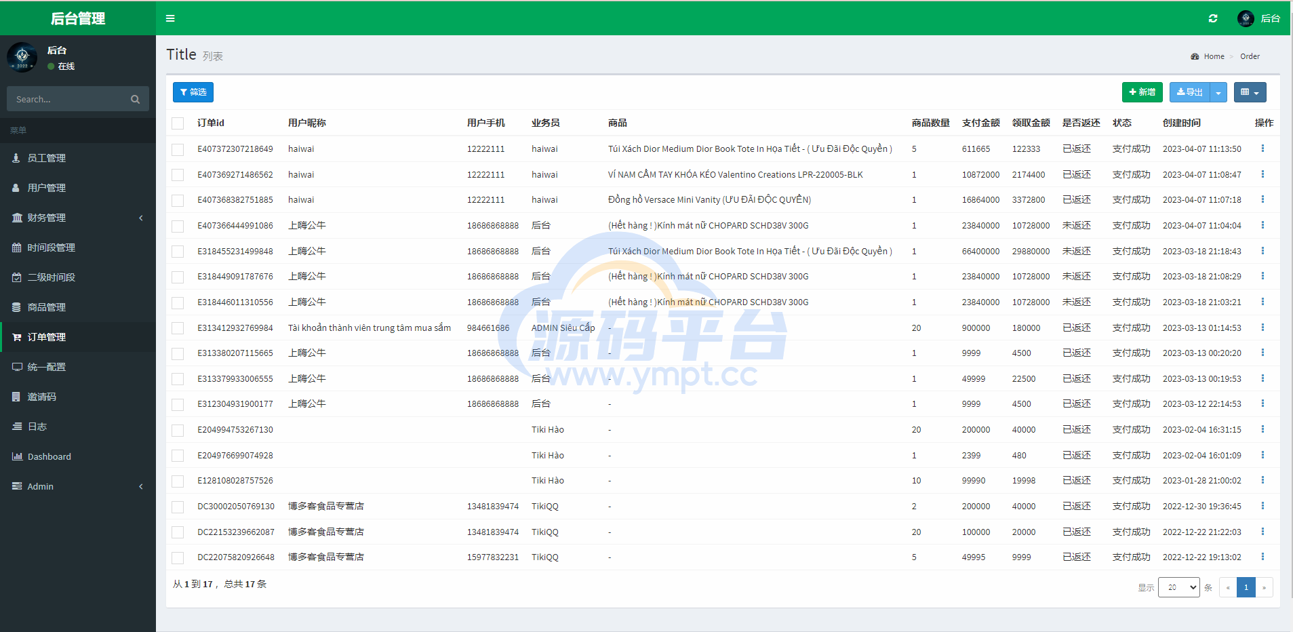Check the box for order E407366444991086
Viewport: 1293px width, 632px height.
[178, 226]
